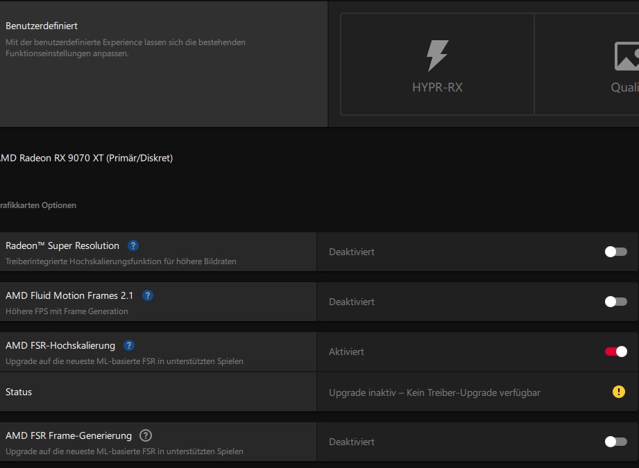Click the Quality profile image icon
The image size is (639, 468).
627,56
